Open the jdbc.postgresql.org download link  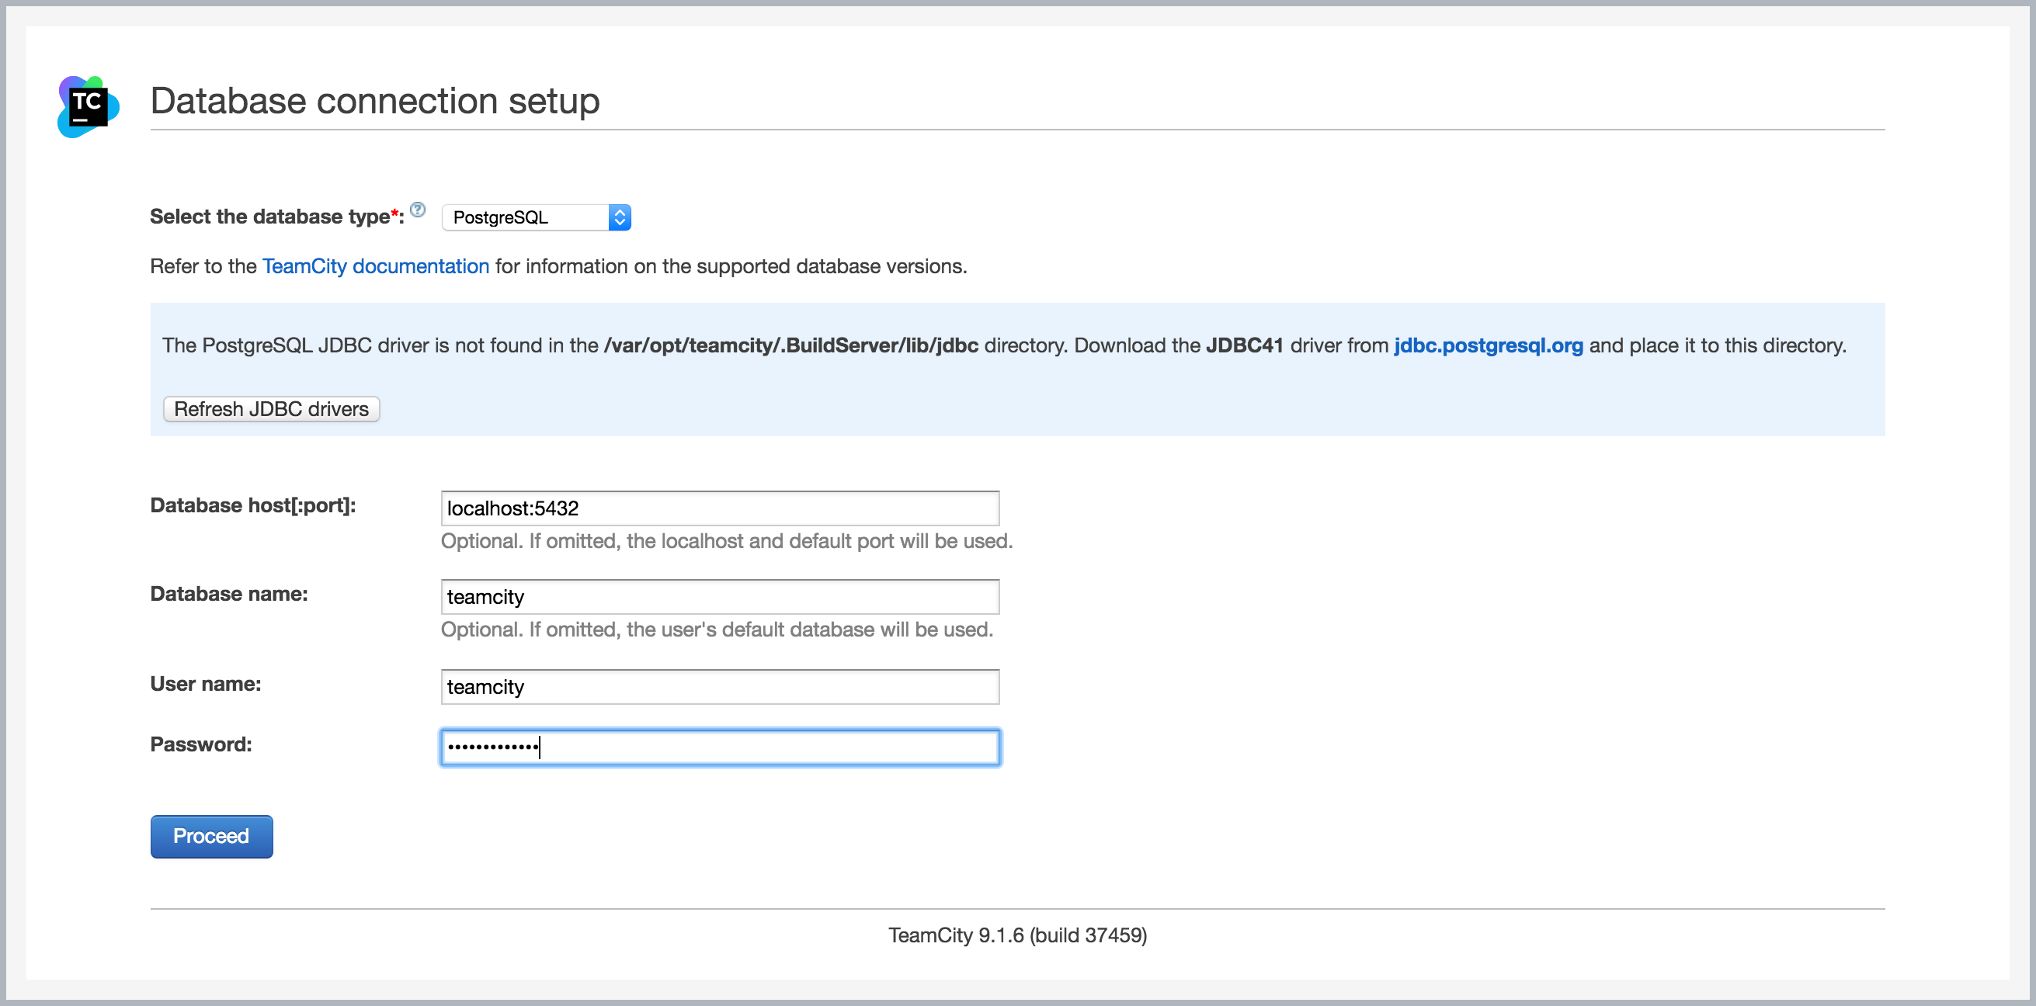pos(1489,345)
